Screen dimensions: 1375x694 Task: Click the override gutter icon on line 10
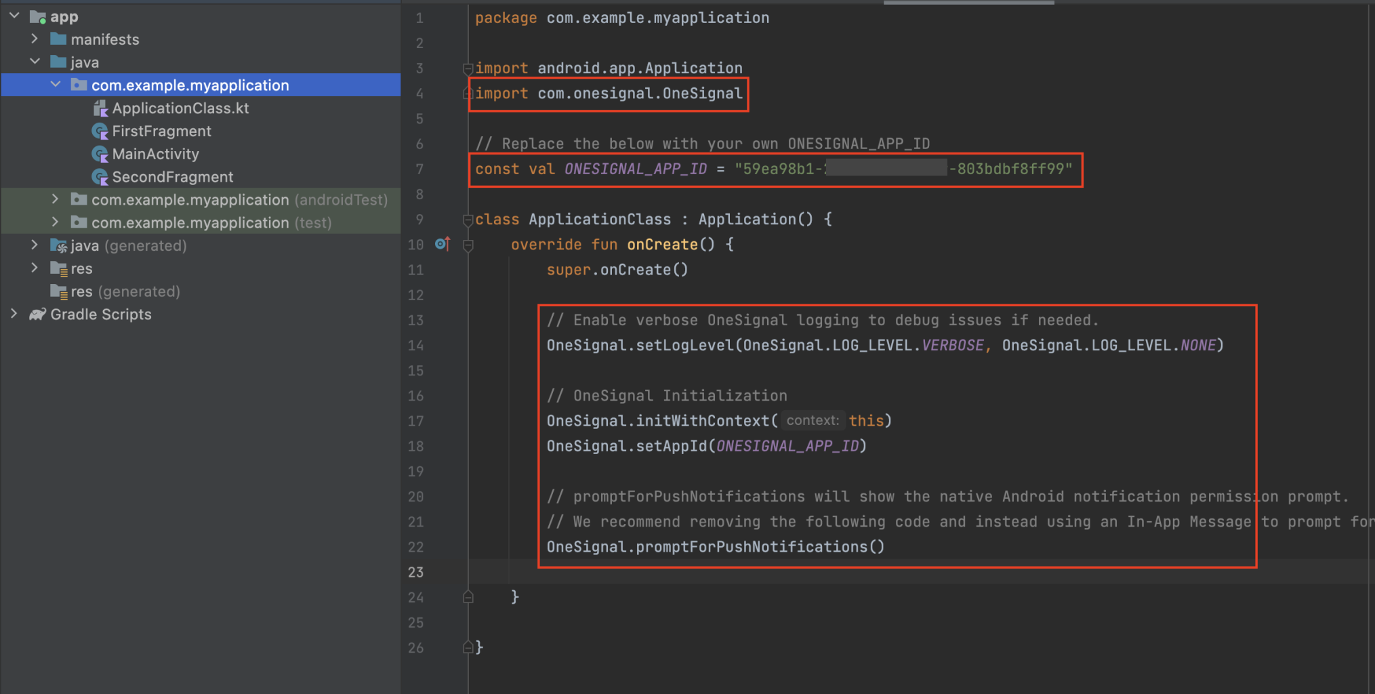[443, 244]
